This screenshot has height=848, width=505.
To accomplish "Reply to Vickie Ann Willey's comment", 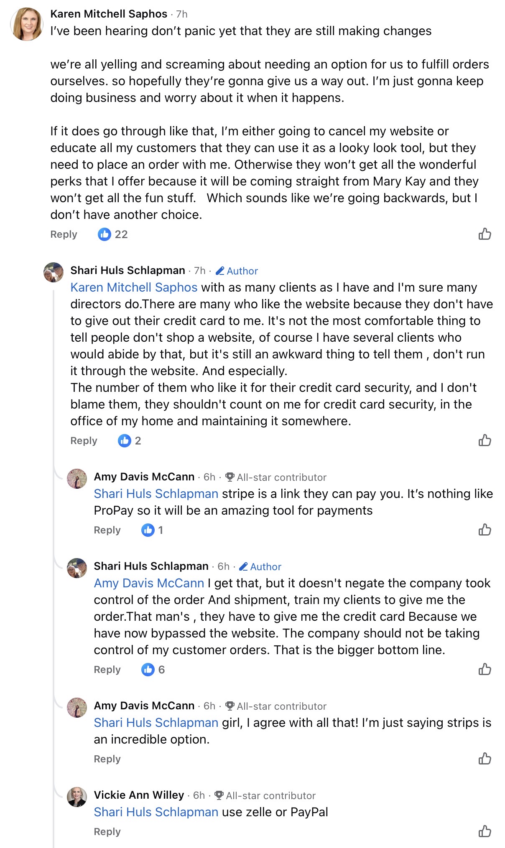I will [107, 832].
